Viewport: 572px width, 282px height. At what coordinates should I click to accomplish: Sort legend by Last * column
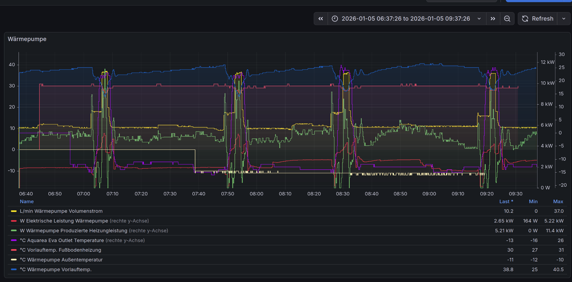[x=506, y=202]
